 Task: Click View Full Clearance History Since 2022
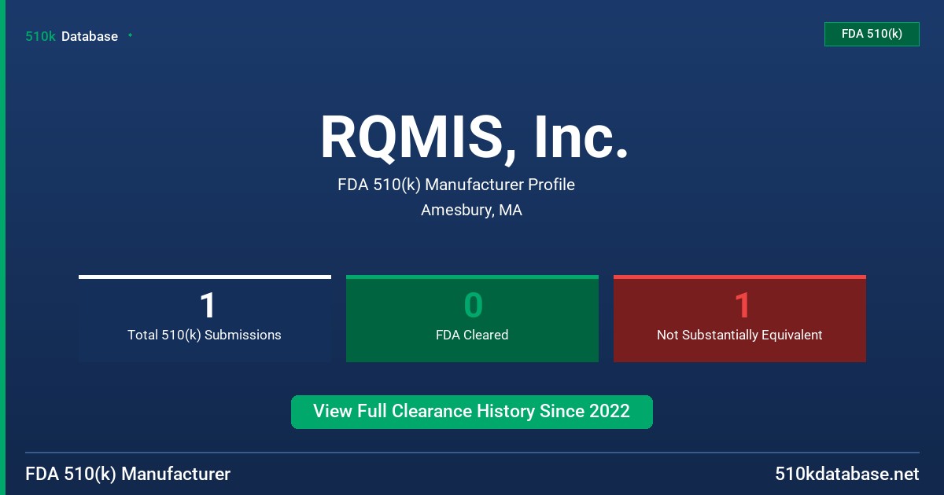[472, 412]
